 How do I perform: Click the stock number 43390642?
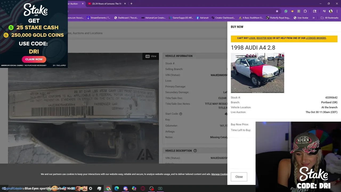331,98
